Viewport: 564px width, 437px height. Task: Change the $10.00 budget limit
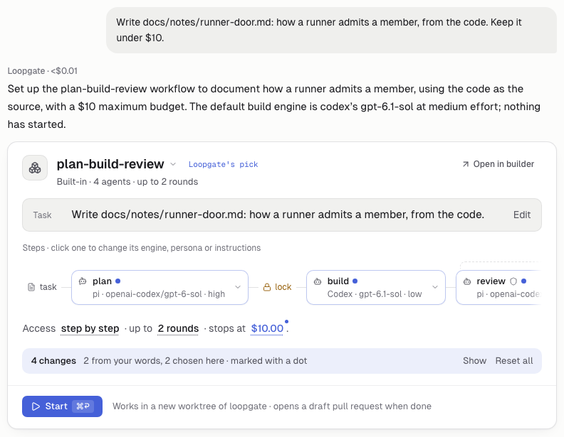click(267, 329)
